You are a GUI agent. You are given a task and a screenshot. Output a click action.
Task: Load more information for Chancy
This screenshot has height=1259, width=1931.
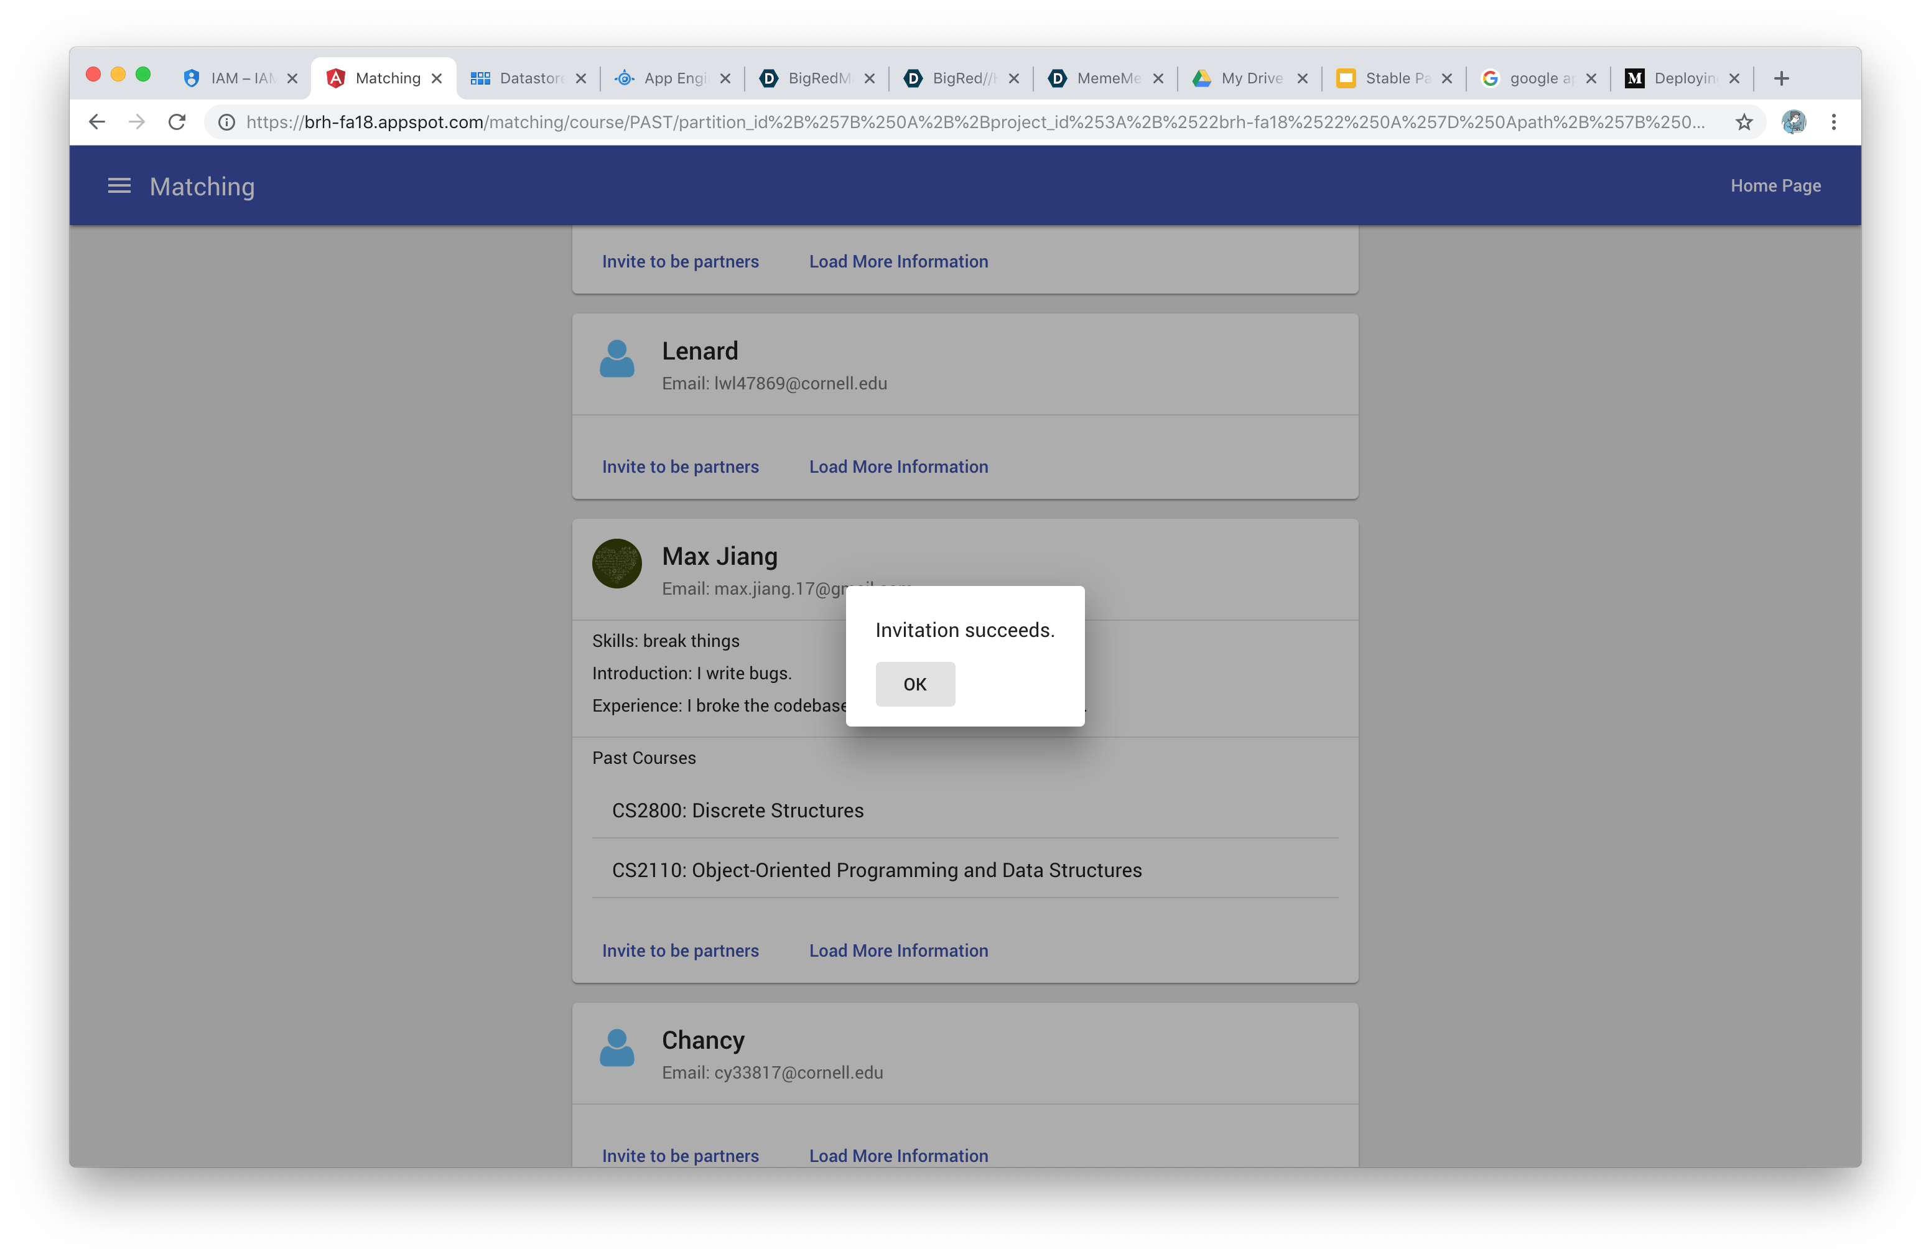click(898, 1155)
